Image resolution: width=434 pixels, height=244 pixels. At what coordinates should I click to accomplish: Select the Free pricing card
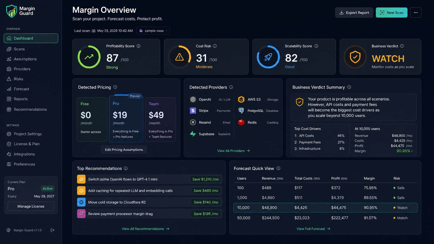pyautogui.click(x=92, y=120)
